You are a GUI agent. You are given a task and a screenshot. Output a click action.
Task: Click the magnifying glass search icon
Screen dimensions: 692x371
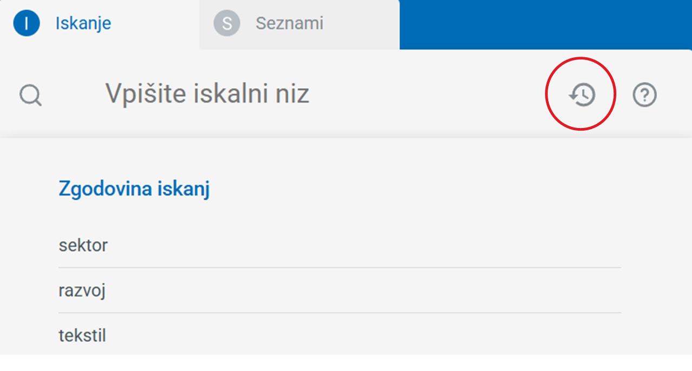[x=30, y=95]
